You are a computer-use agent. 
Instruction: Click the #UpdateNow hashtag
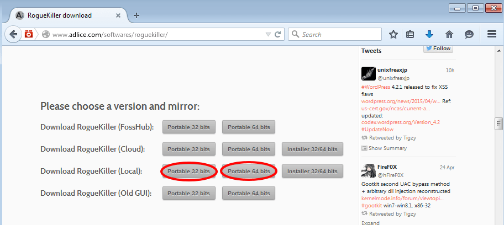click(377, 130)
